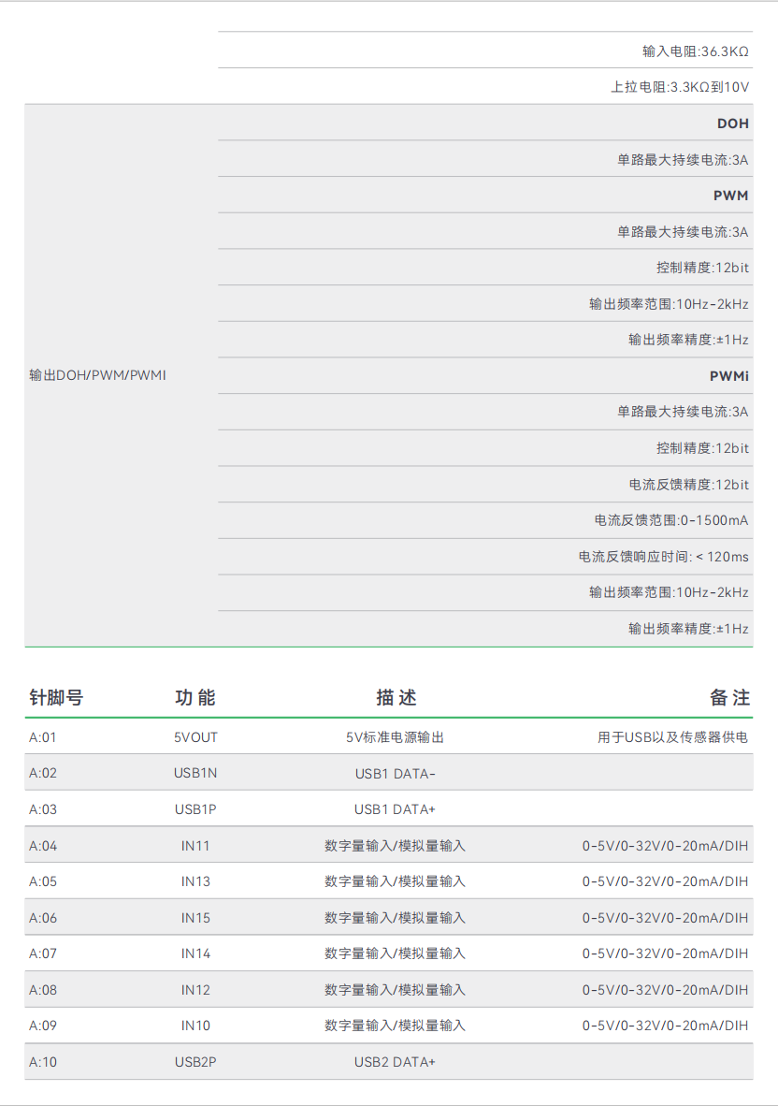The width and height of the screenshot is (778, 1106).
Task: Click the PWM section heading
Action: (x=731, y=196)
